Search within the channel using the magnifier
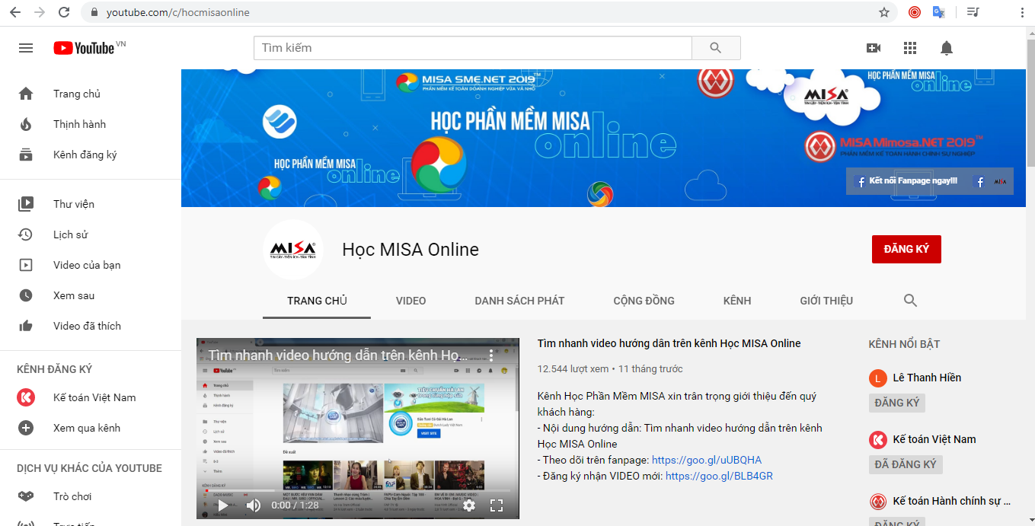Image resolution: width=1035 pixels, height=526 pixels. (910, 301)
